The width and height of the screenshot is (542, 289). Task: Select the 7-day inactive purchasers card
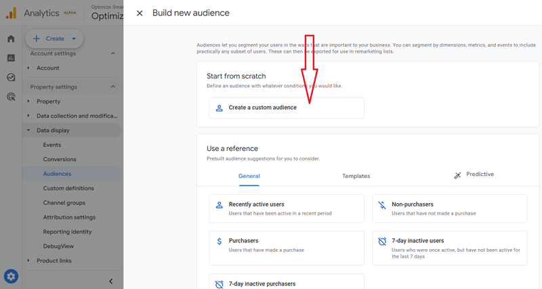[287, 282]
